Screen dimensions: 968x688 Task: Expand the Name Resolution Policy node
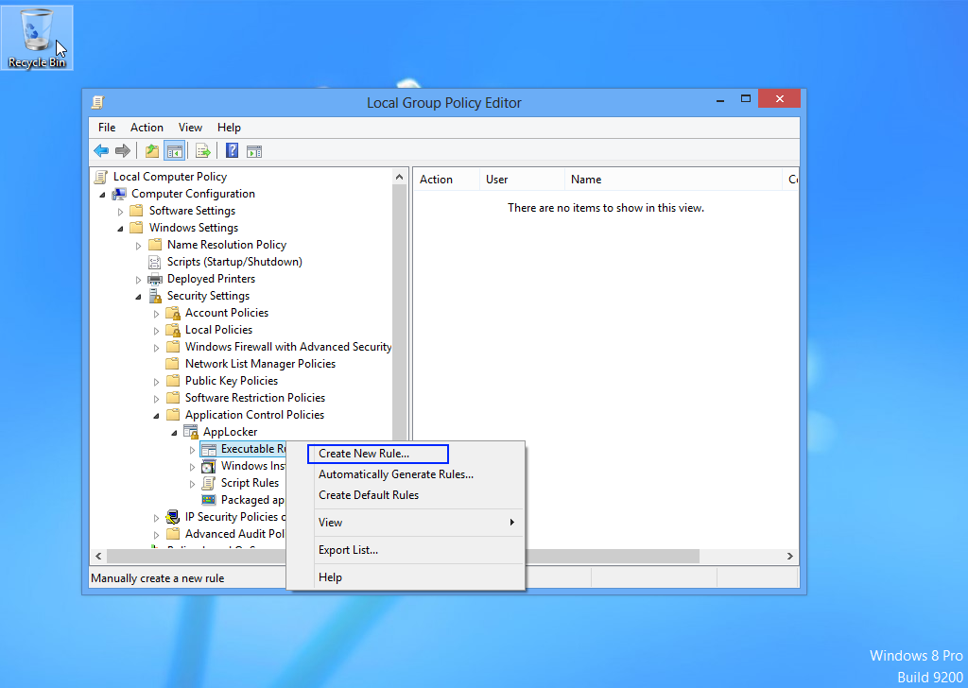coord(138,246)
